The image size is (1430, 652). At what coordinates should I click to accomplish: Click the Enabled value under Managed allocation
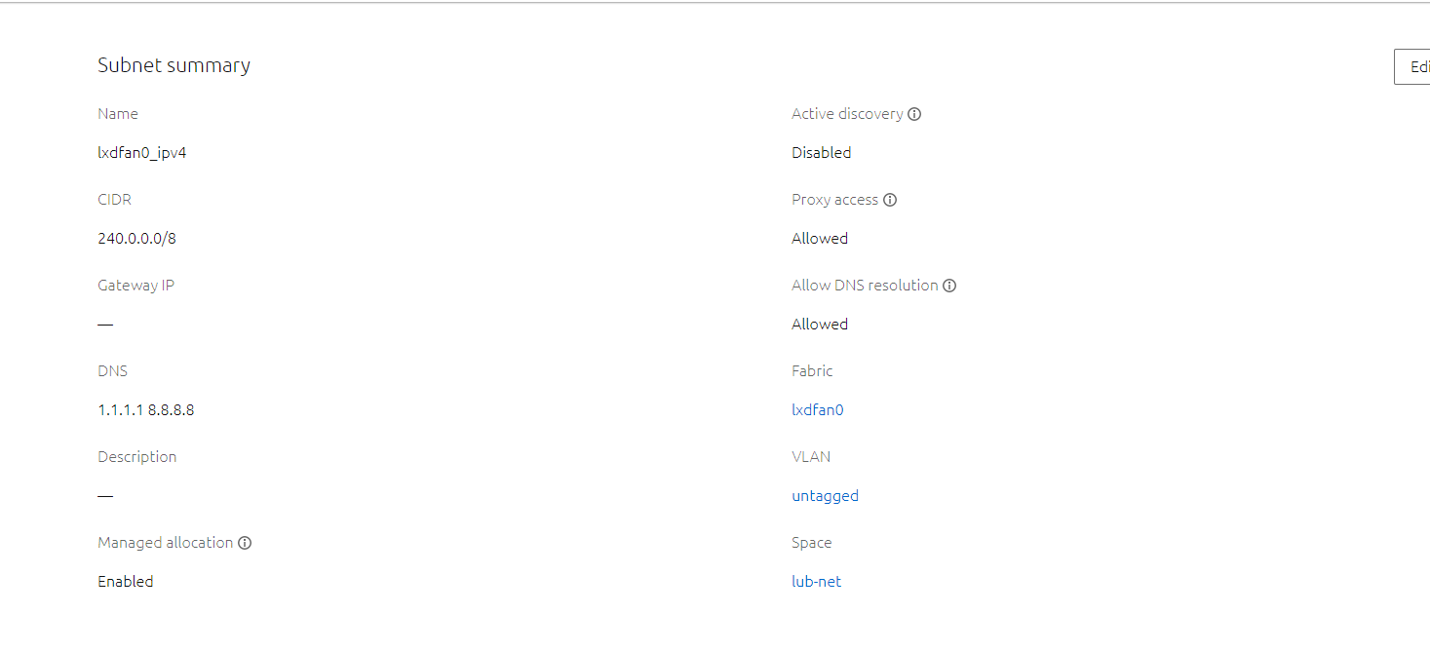pos(126,581)
